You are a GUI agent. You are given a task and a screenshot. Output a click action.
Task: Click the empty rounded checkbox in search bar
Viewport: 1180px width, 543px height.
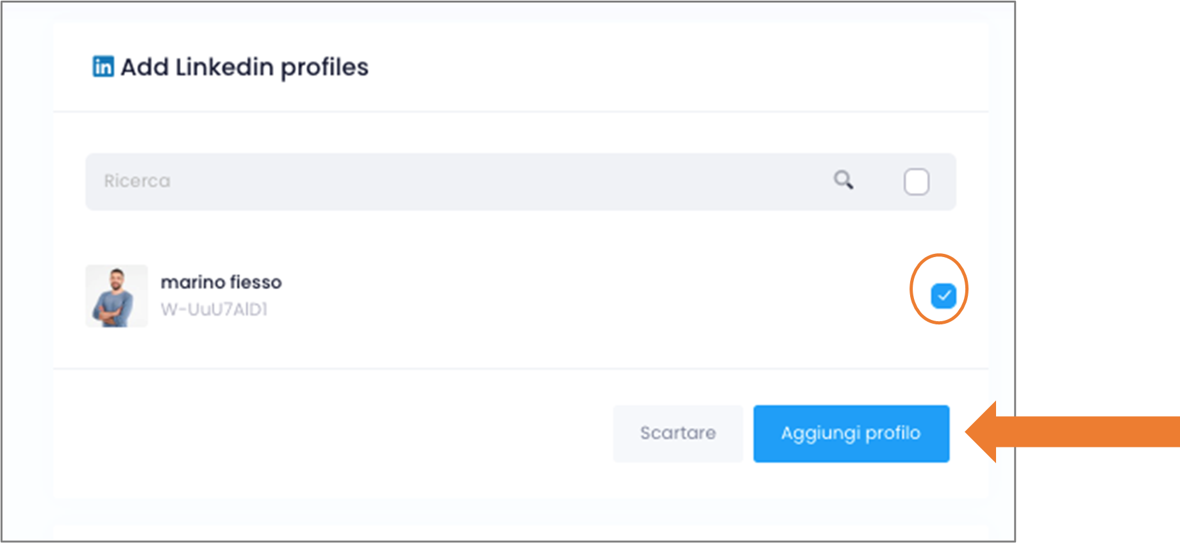click(916, 181)
